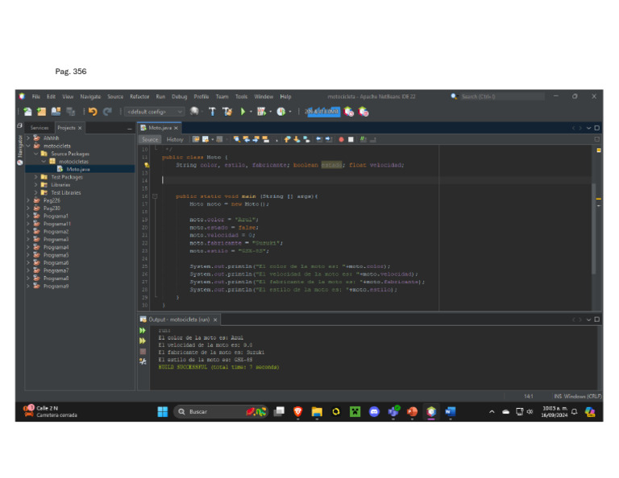
Task: Switch to the History editor view
Action: coord(175,139)
